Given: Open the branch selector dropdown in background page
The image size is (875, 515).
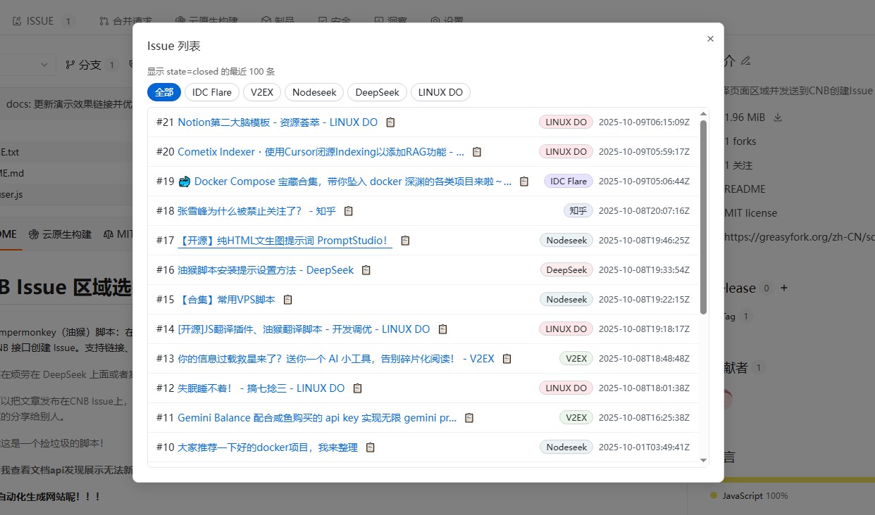Looking at the screenshot, I should click(28, 65).
